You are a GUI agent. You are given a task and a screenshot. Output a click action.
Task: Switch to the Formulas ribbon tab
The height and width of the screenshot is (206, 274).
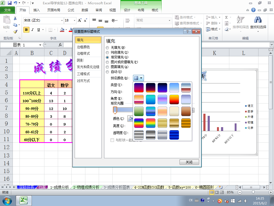[71, 10]
